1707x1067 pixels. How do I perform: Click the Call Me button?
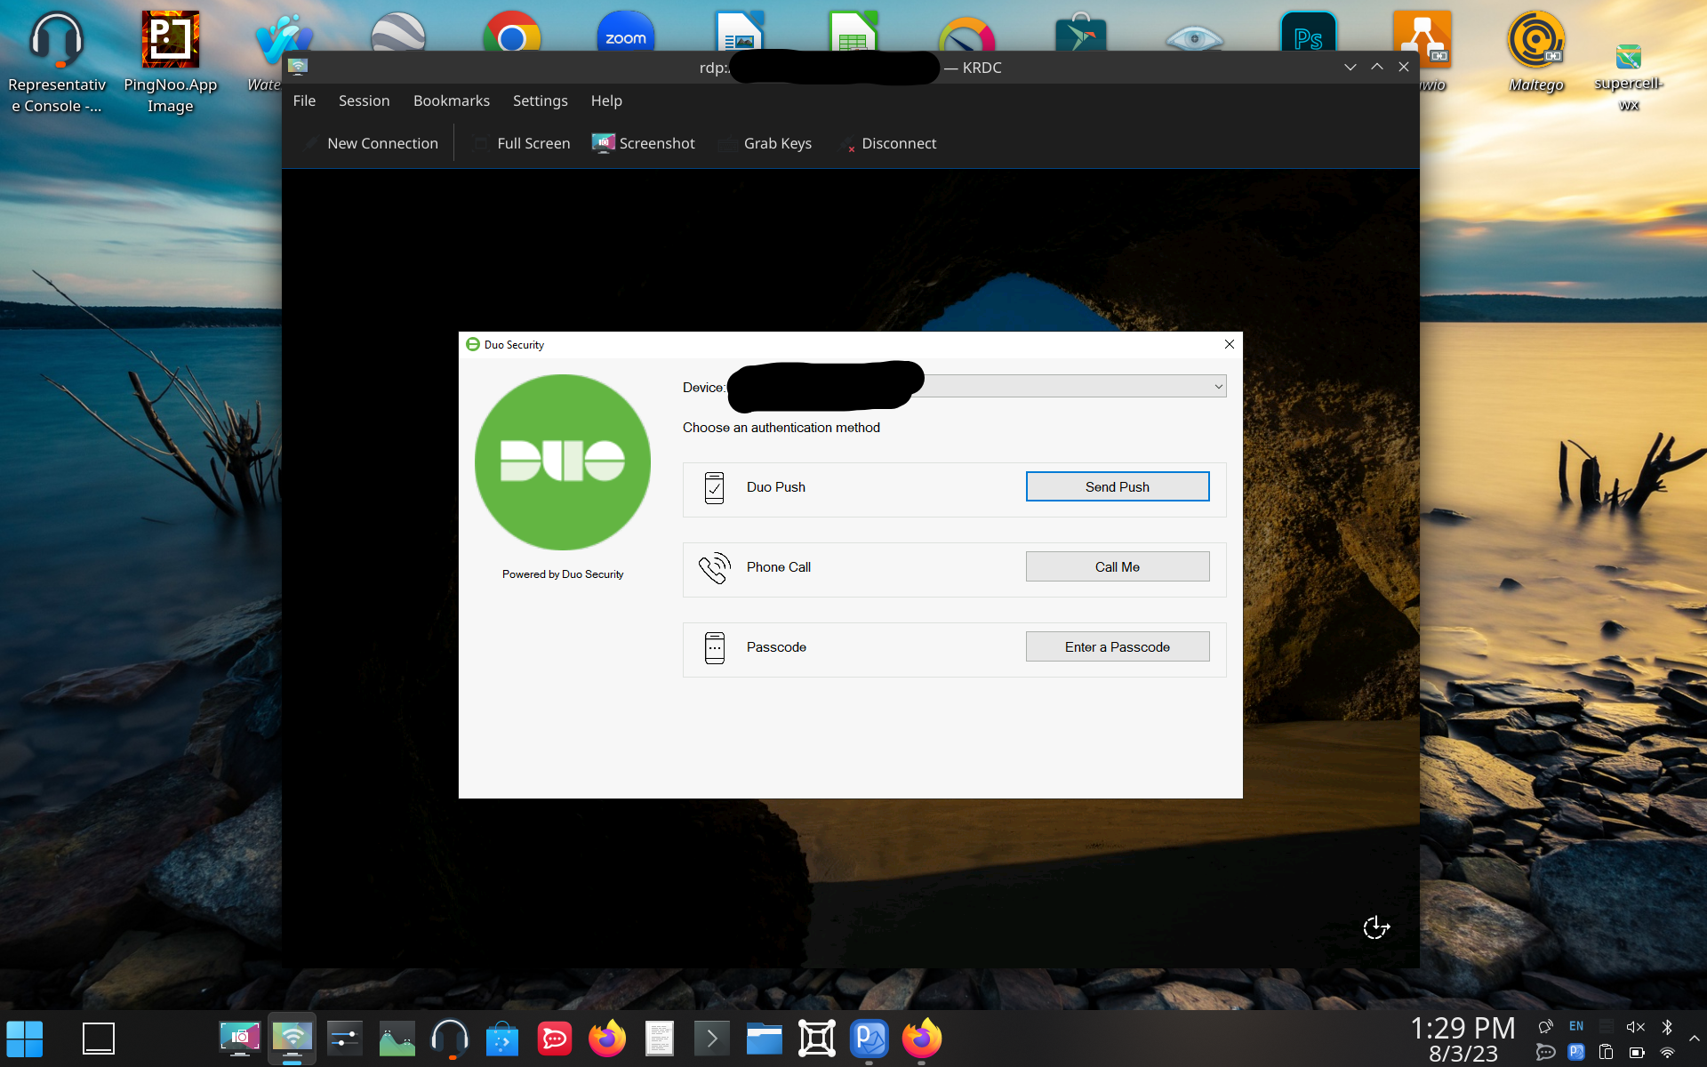pyautogui.click(x=1117, y=566)
